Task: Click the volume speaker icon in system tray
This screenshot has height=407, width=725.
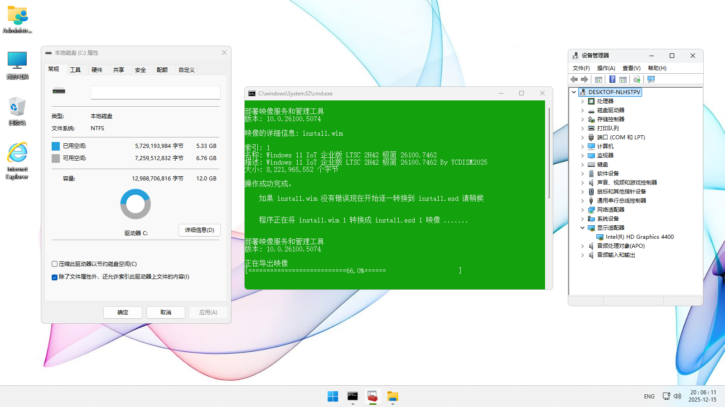Action: (677, 396)
